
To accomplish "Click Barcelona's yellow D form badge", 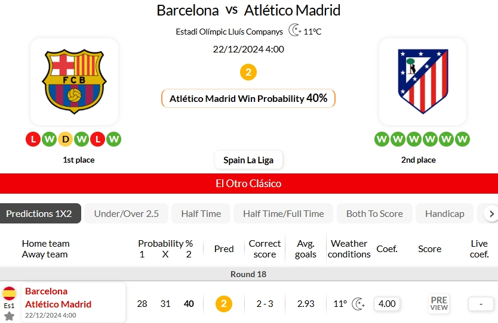I will (66, 139).
